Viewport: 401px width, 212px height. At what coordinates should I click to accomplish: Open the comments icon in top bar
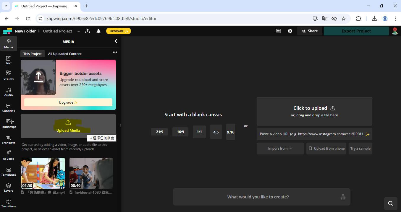coord(278,31)
